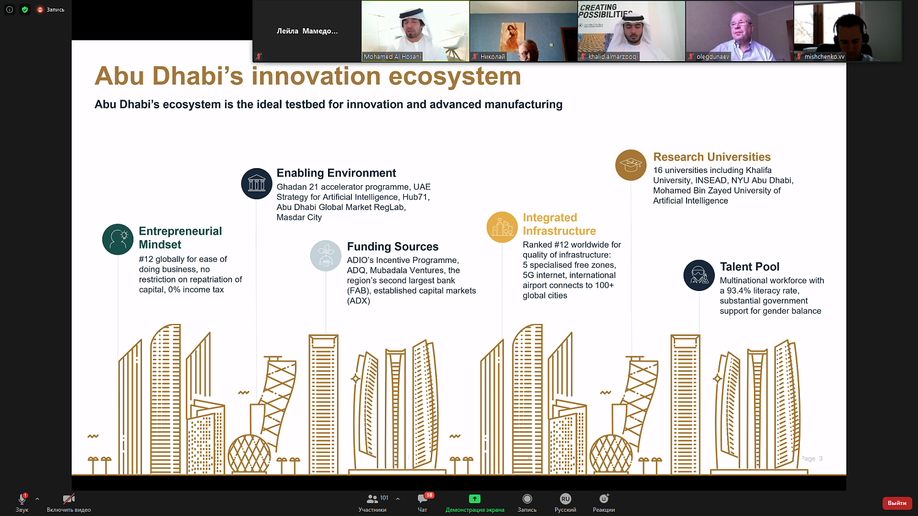This screenshot has width=918, height=516.
Task: Leave the meeting with Выйти
Action: [x=897, y=503]
